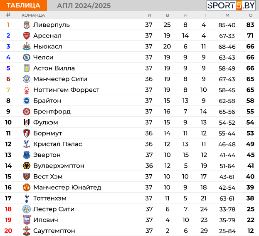Click the Liverpool club crest
Image resolution: width=259 pixels, height=236 pixels.
tap(27, 25)
